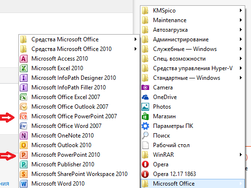Image resolution: width=251 pixels, height=188 pixels.
Task: Click the Магазин store icon
Action: (145, 116)
